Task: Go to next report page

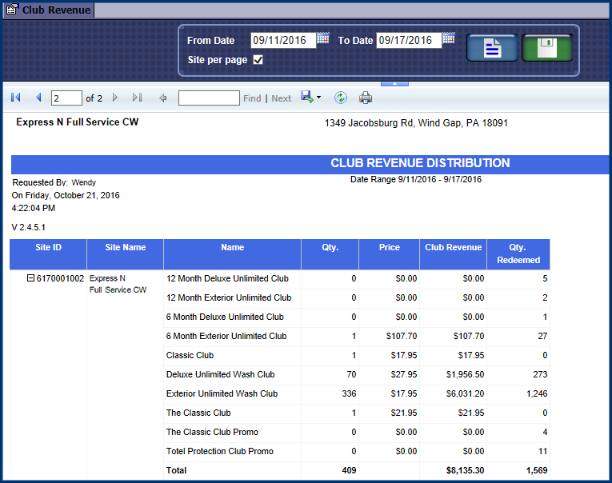Action: click(x=115, y=98)
